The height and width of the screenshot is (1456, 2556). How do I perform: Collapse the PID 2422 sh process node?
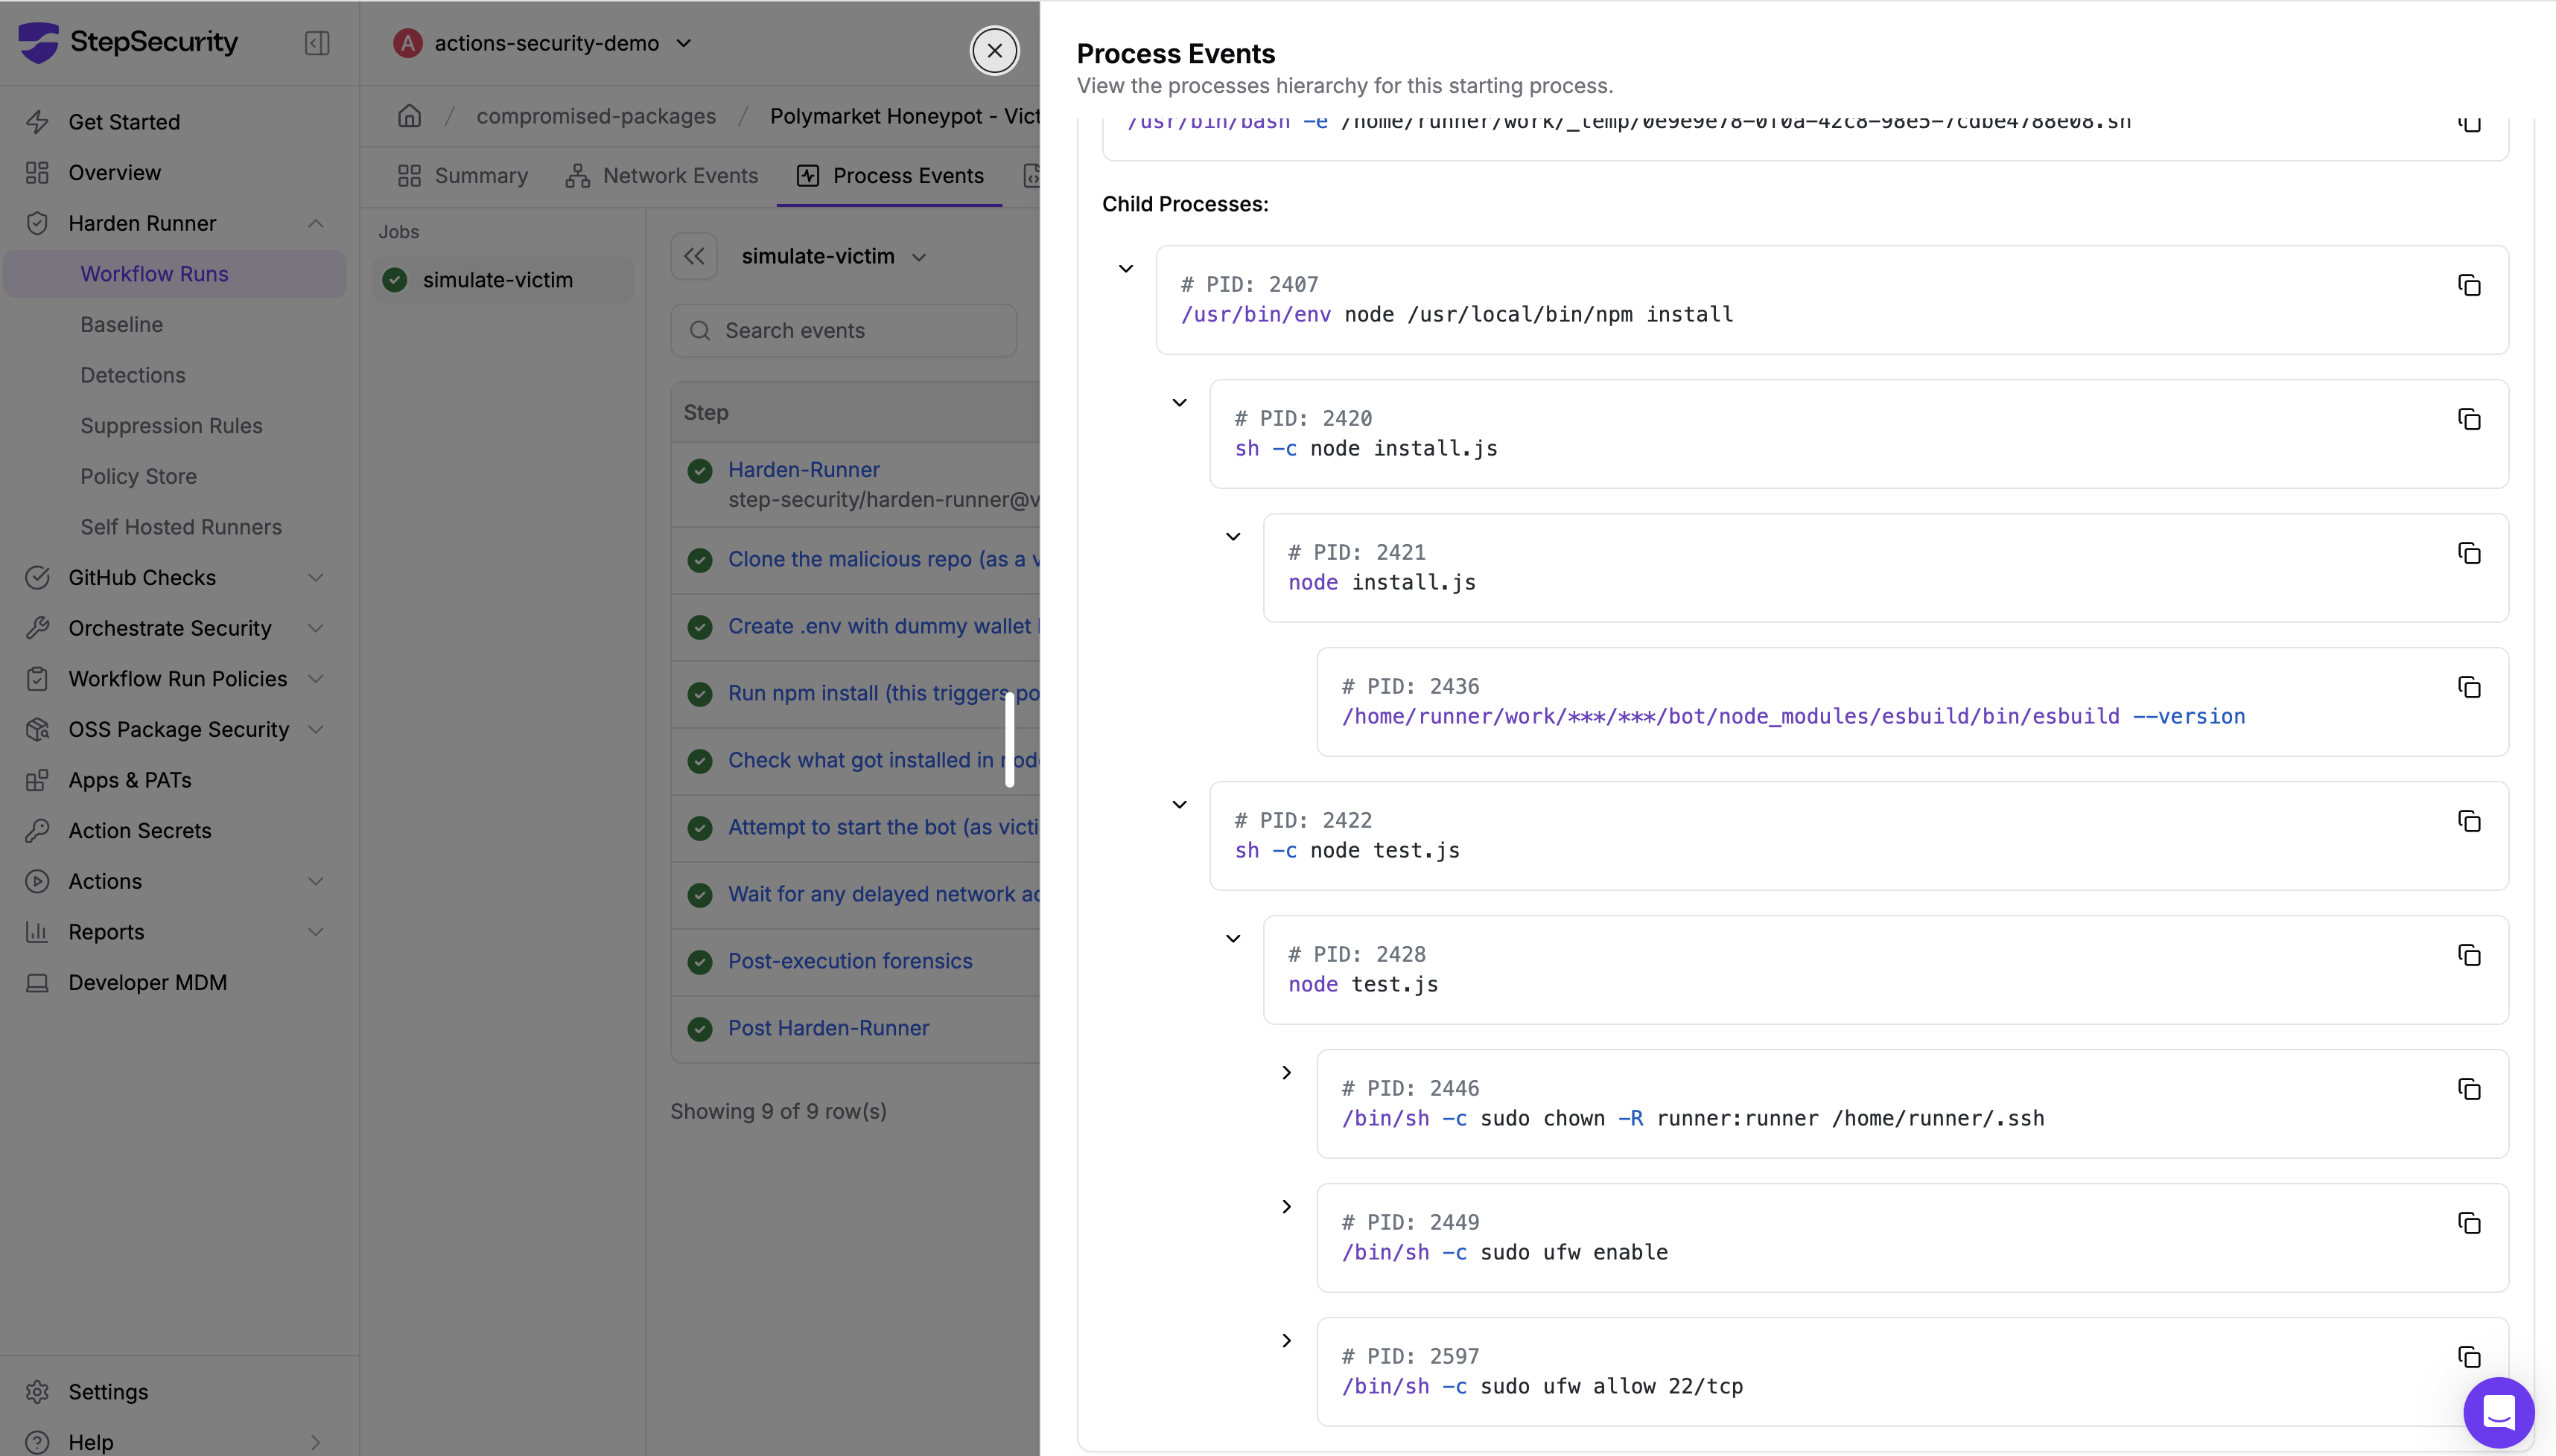pyautogui.click(x=1180, y=805)
